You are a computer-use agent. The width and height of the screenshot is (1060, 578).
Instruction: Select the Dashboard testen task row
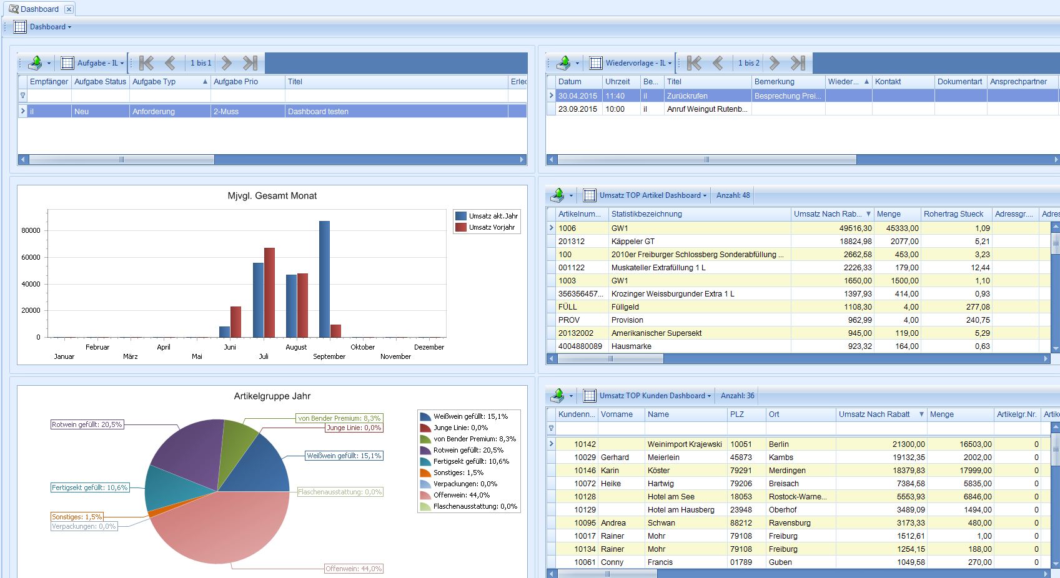272,111
